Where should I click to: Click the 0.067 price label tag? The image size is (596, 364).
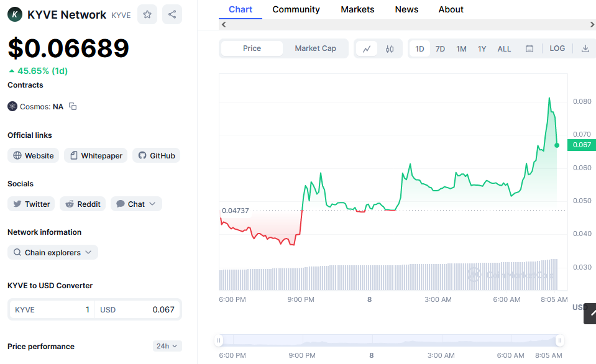pos(582,145)
